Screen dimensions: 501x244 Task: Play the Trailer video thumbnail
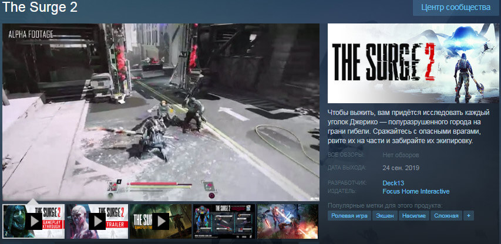97,221
